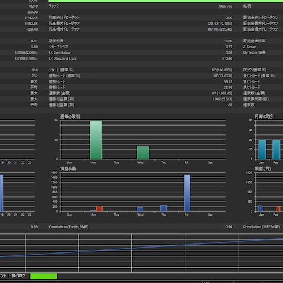Select the value 8.91
The image size is (283, 283).
click(x=34, y=41)
